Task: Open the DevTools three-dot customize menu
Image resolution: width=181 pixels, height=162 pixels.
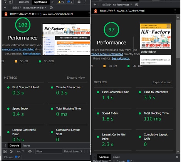Action: click(x=85, y=2)
